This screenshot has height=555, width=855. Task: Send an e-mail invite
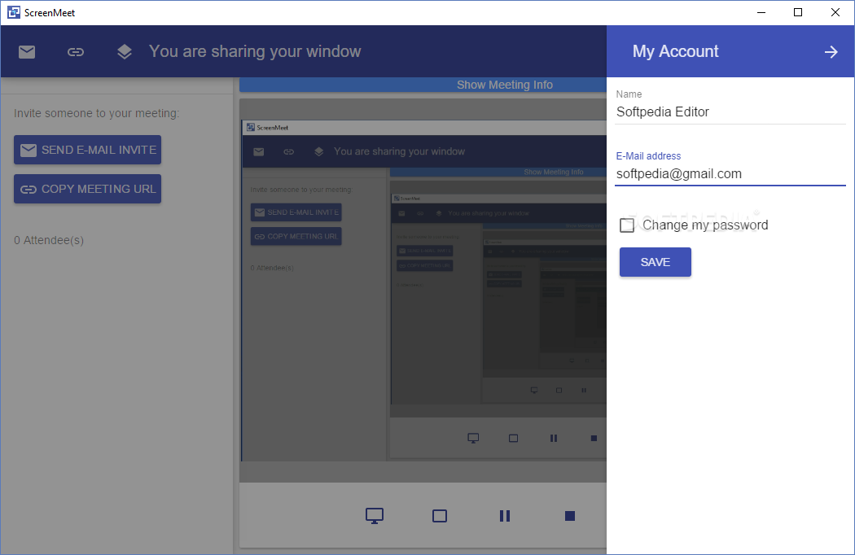pos(88,150)
